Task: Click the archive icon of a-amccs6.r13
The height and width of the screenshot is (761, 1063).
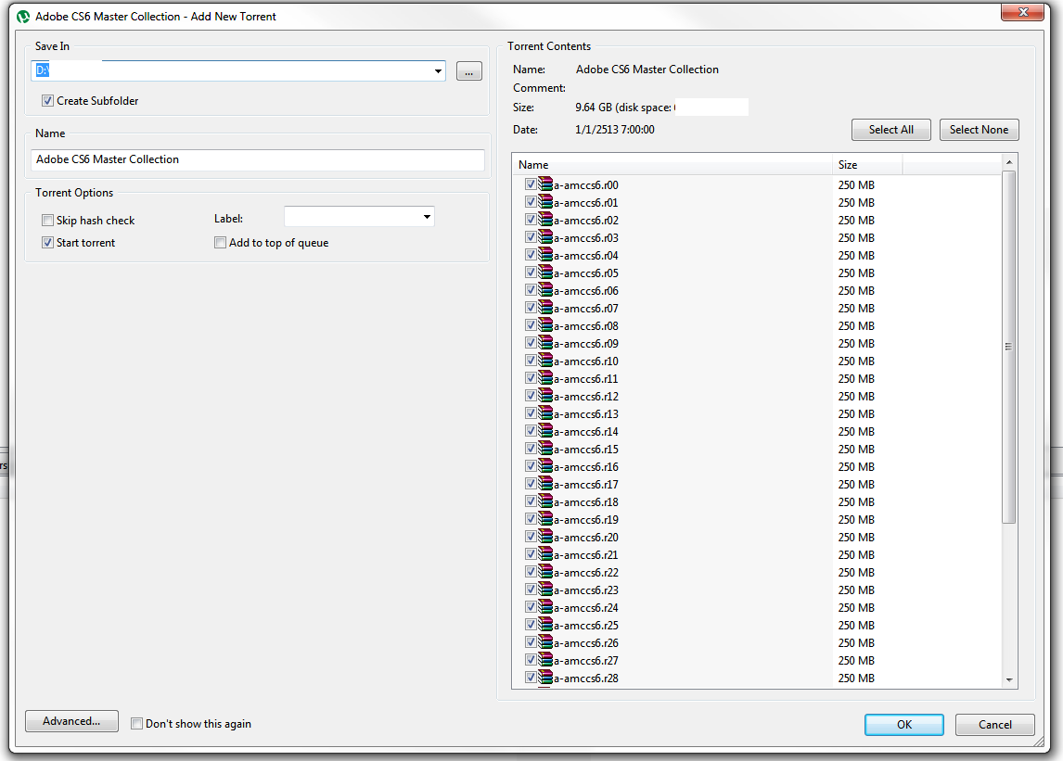Action: (x=545, y=413)
